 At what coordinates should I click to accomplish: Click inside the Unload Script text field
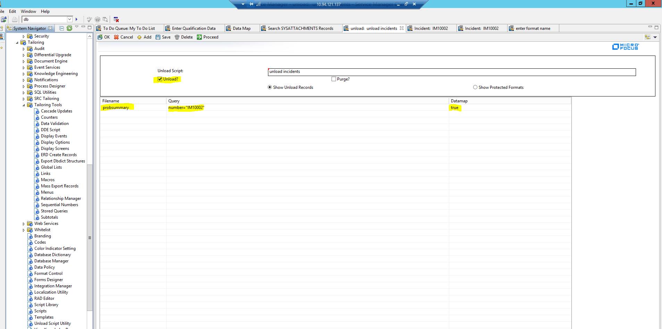382,72
